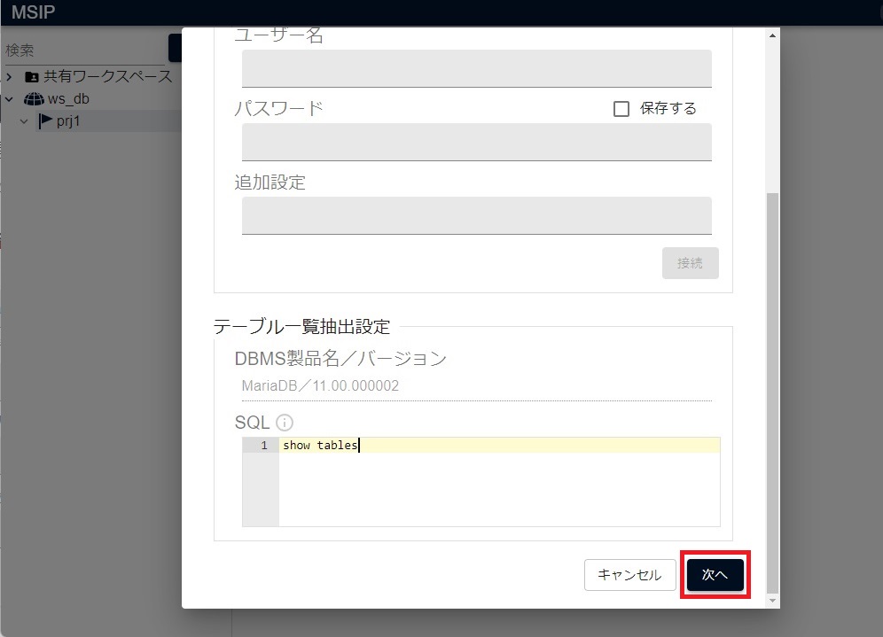Image resolution: width=883 pixels, height=637 pixels.
Task: Collapse the prj1 project node
Action: (24, 121)
